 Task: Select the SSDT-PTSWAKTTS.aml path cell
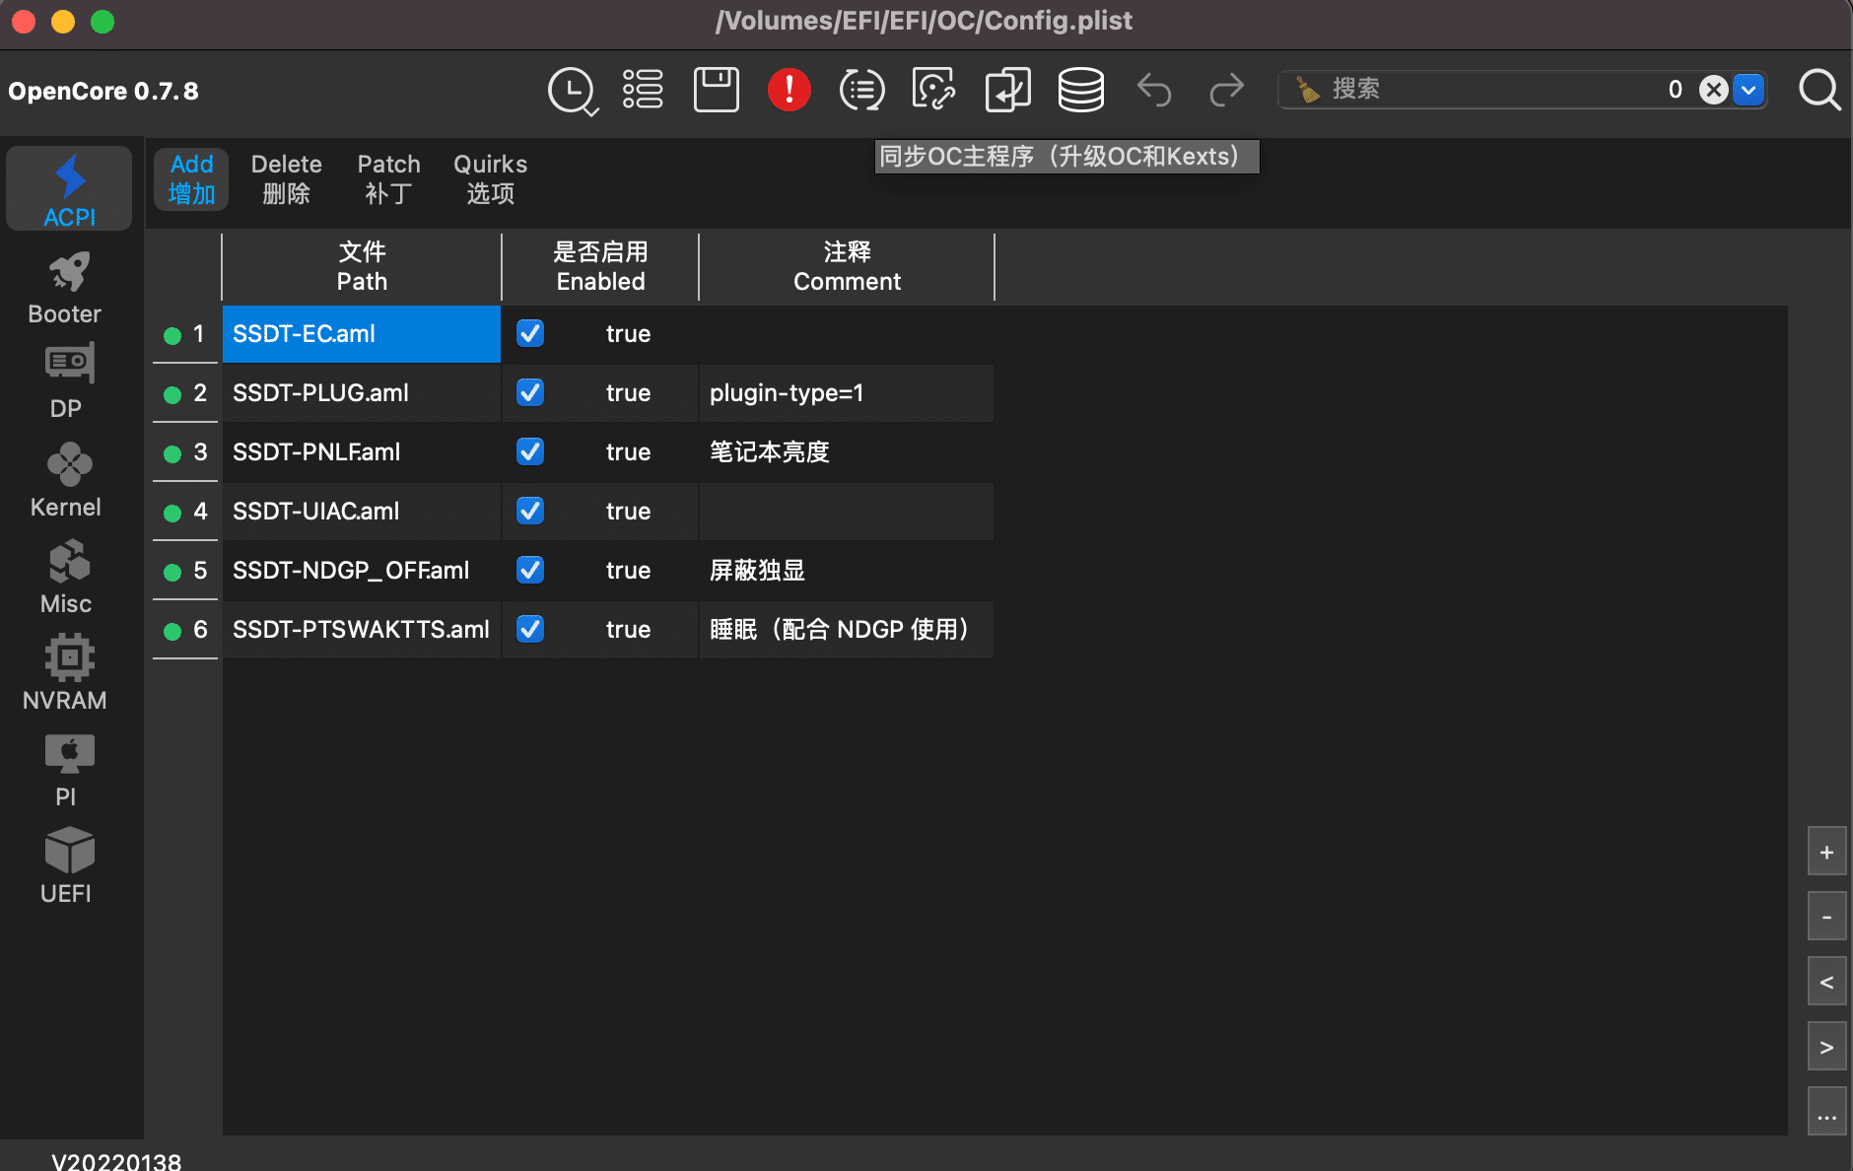[x=362, y=629]
